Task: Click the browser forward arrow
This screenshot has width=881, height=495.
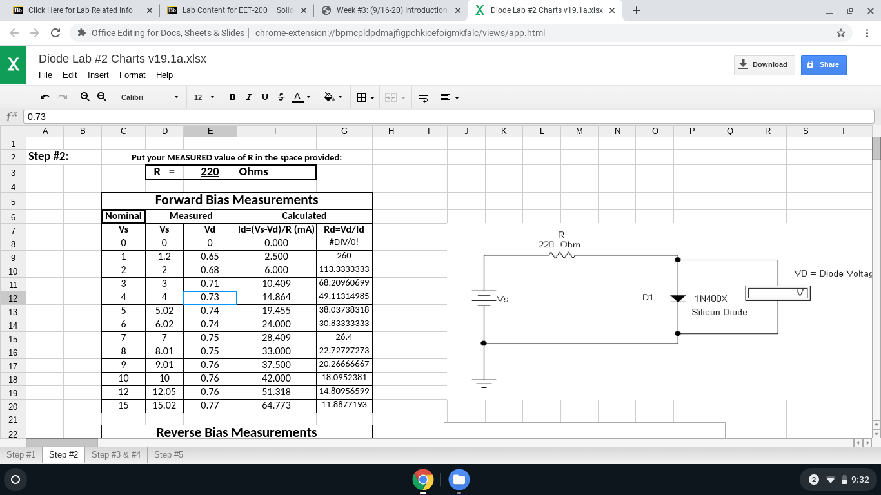Action: [x=35, y=33]
